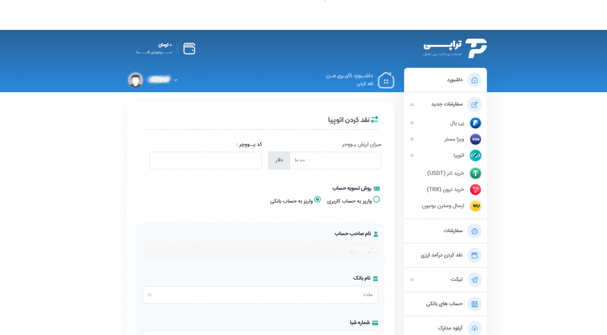Image resolution: width=607 pixels, height=335 pixels.
Task: Open the نام بانک ملت dropdown
Action: (x=260, y=295)
